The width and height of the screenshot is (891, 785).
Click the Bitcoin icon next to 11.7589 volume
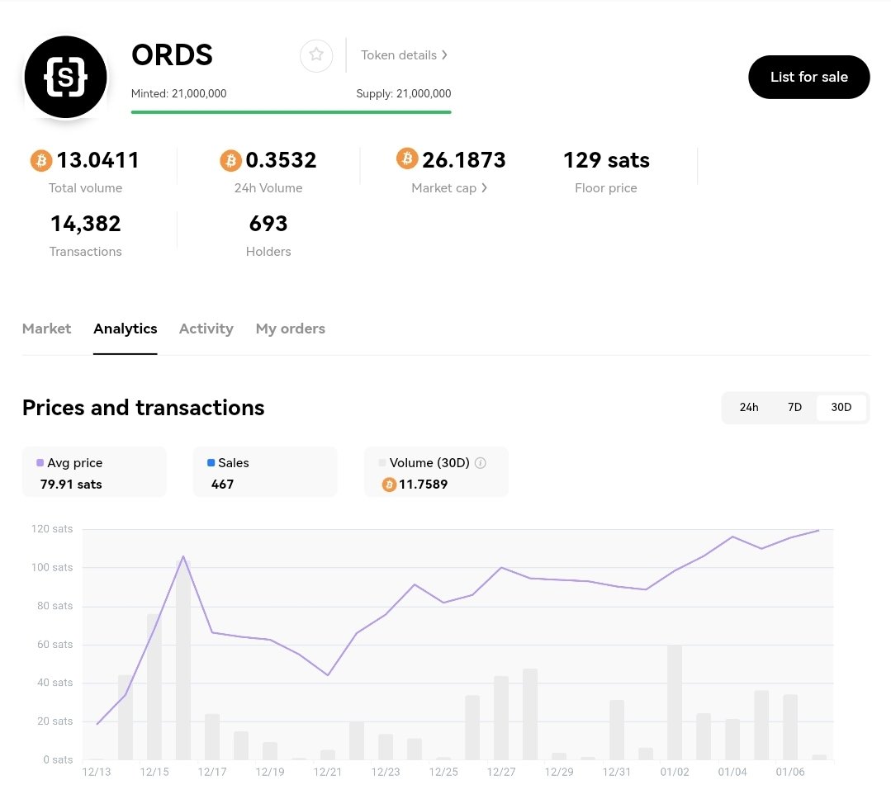(x=389, y=485)
